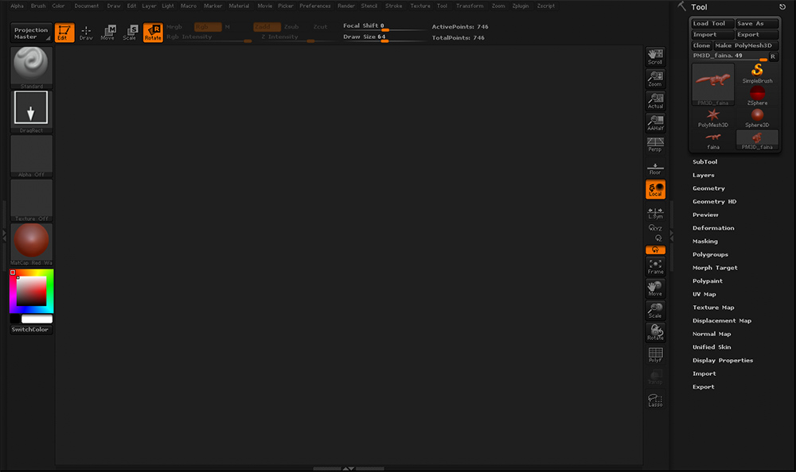Open the MatCap Red Wax material picker
Screen dimensions: 796x472
[32, 245]
